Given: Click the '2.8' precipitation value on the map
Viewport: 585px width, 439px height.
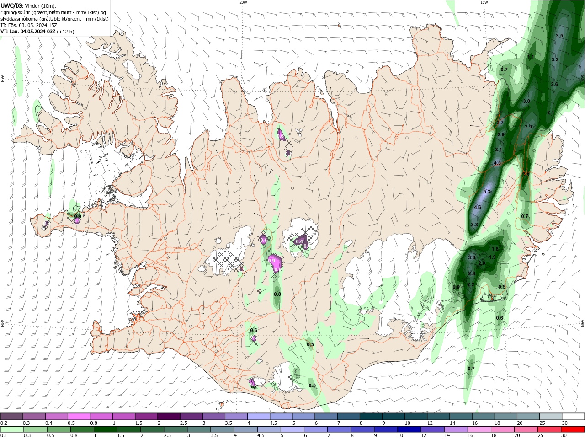Looking at the screenshot, I should pyautogui.click(x=472, y=273).
